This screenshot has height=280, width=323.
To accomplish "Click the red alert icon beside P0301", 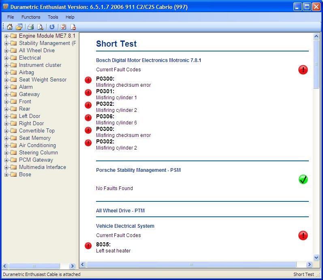I will 88,92.
